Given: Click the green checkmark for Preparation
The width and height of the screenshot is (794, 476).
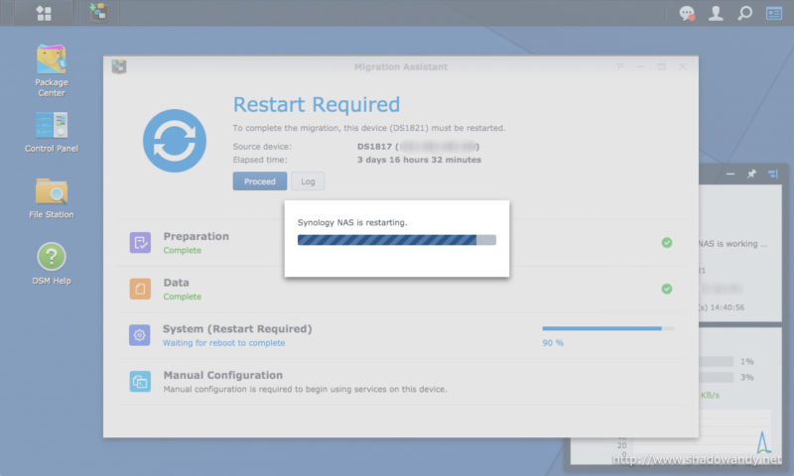Looking at the screenshot, I should click(x=667, y=243).
